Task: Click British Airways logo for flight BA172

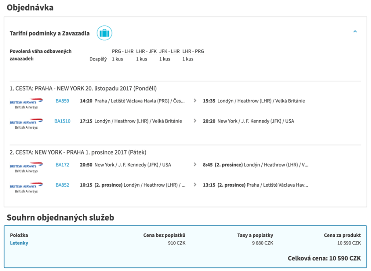Action: 26,167
